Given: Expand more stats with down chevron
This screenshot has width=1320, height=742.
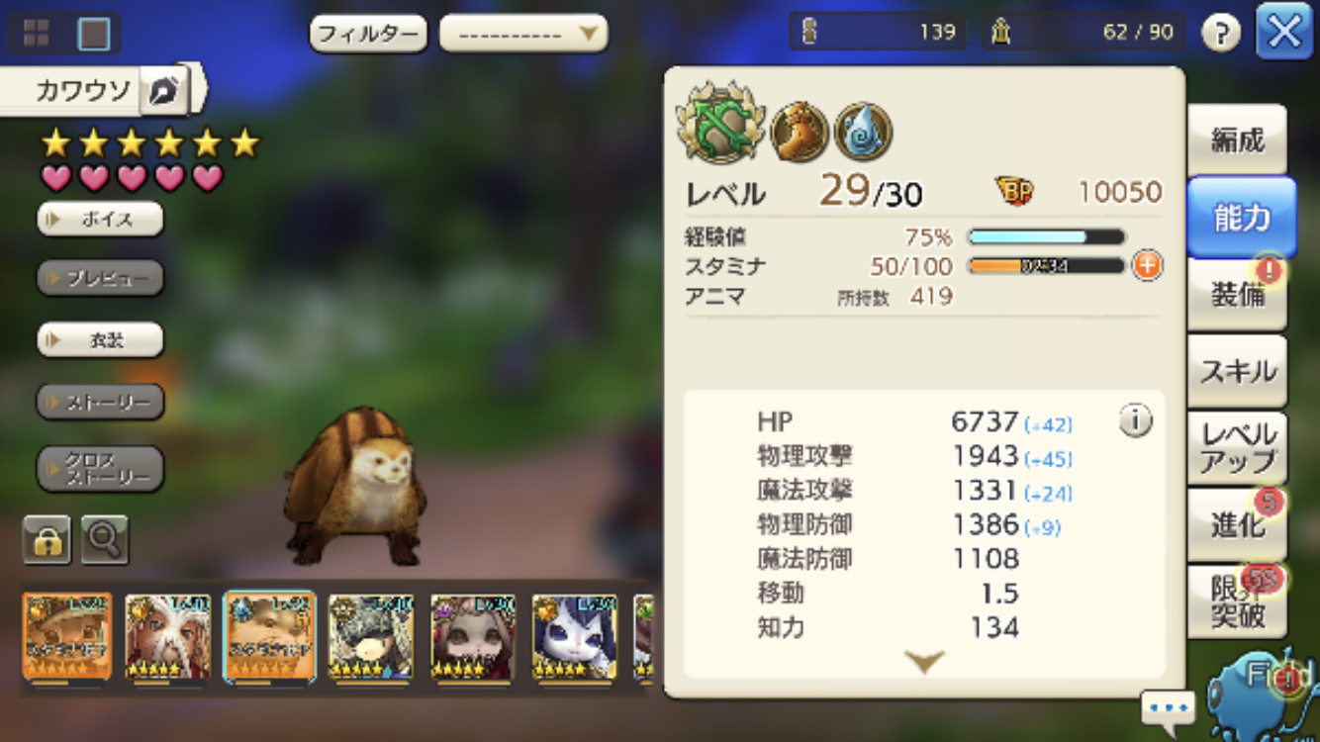Looking at the screenshot, I should 924,662.
